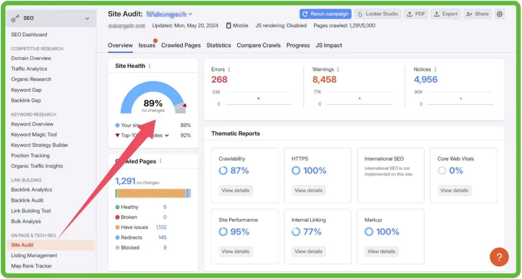
Task: Click the Rerun campaign button
Action: pyautogui.click(x=325, y=14)
